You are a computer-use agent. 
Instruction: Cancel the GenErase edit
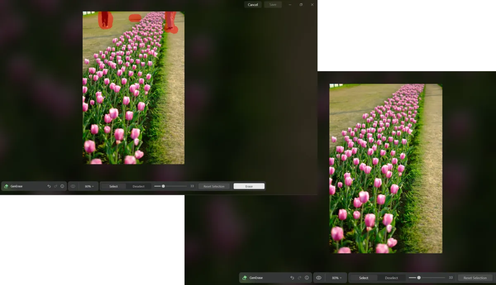pos(253,5)
